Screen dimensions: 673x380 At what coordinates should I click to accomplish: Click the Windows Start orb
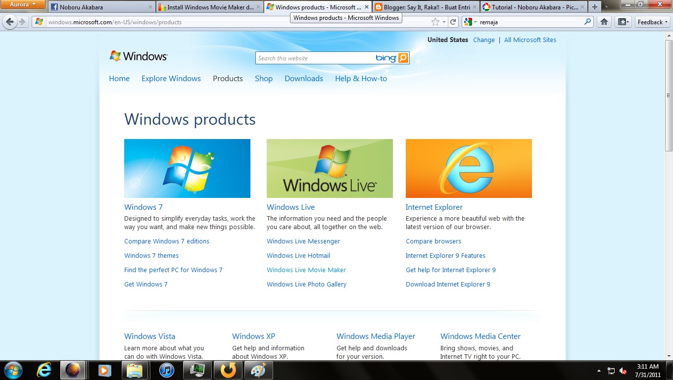[12, 370]
